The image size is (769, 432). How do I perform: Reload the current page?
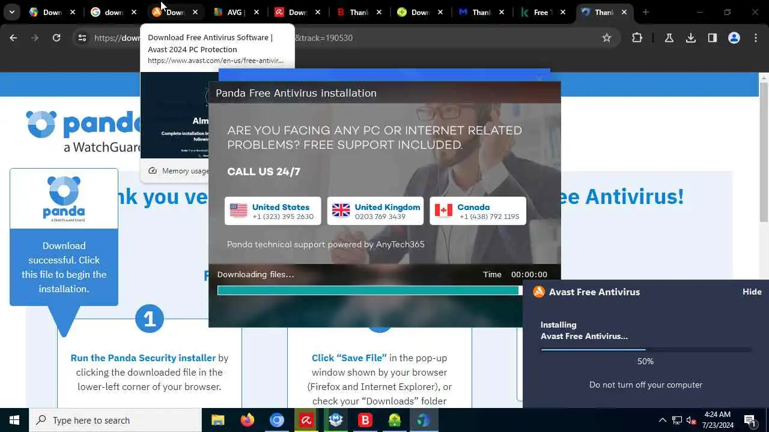pos(56,38)
